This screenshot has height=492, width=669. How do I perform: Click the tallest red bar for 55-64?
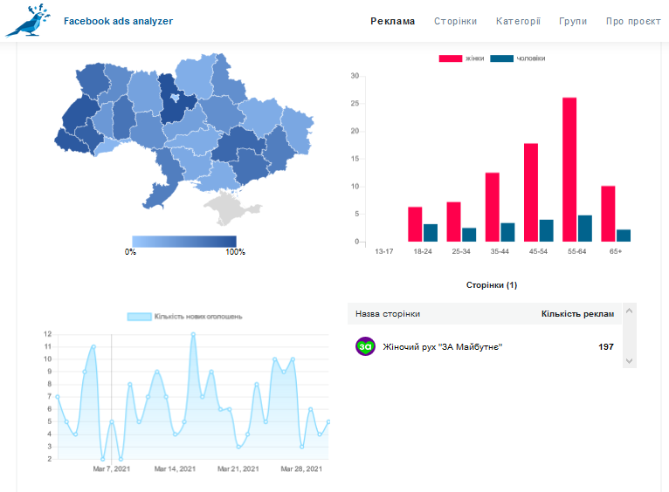(x=569, y=169)
